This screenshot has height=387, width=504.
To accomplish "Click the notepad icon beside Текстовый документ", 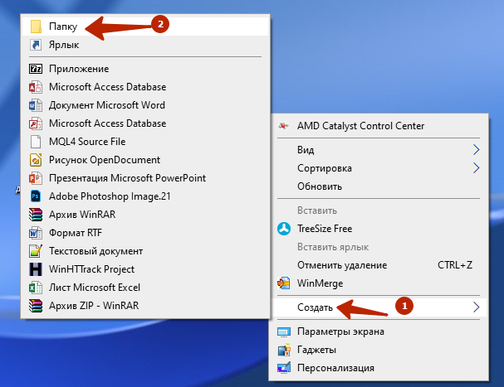I will (36, 251).
